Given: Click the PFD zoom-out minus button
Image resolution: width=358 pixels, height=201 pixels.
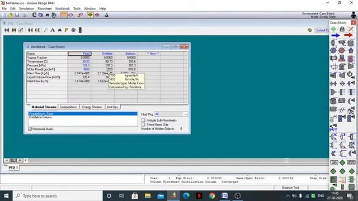Looking at the screenshot, I should pyautogui.click(x=7, y=160).
